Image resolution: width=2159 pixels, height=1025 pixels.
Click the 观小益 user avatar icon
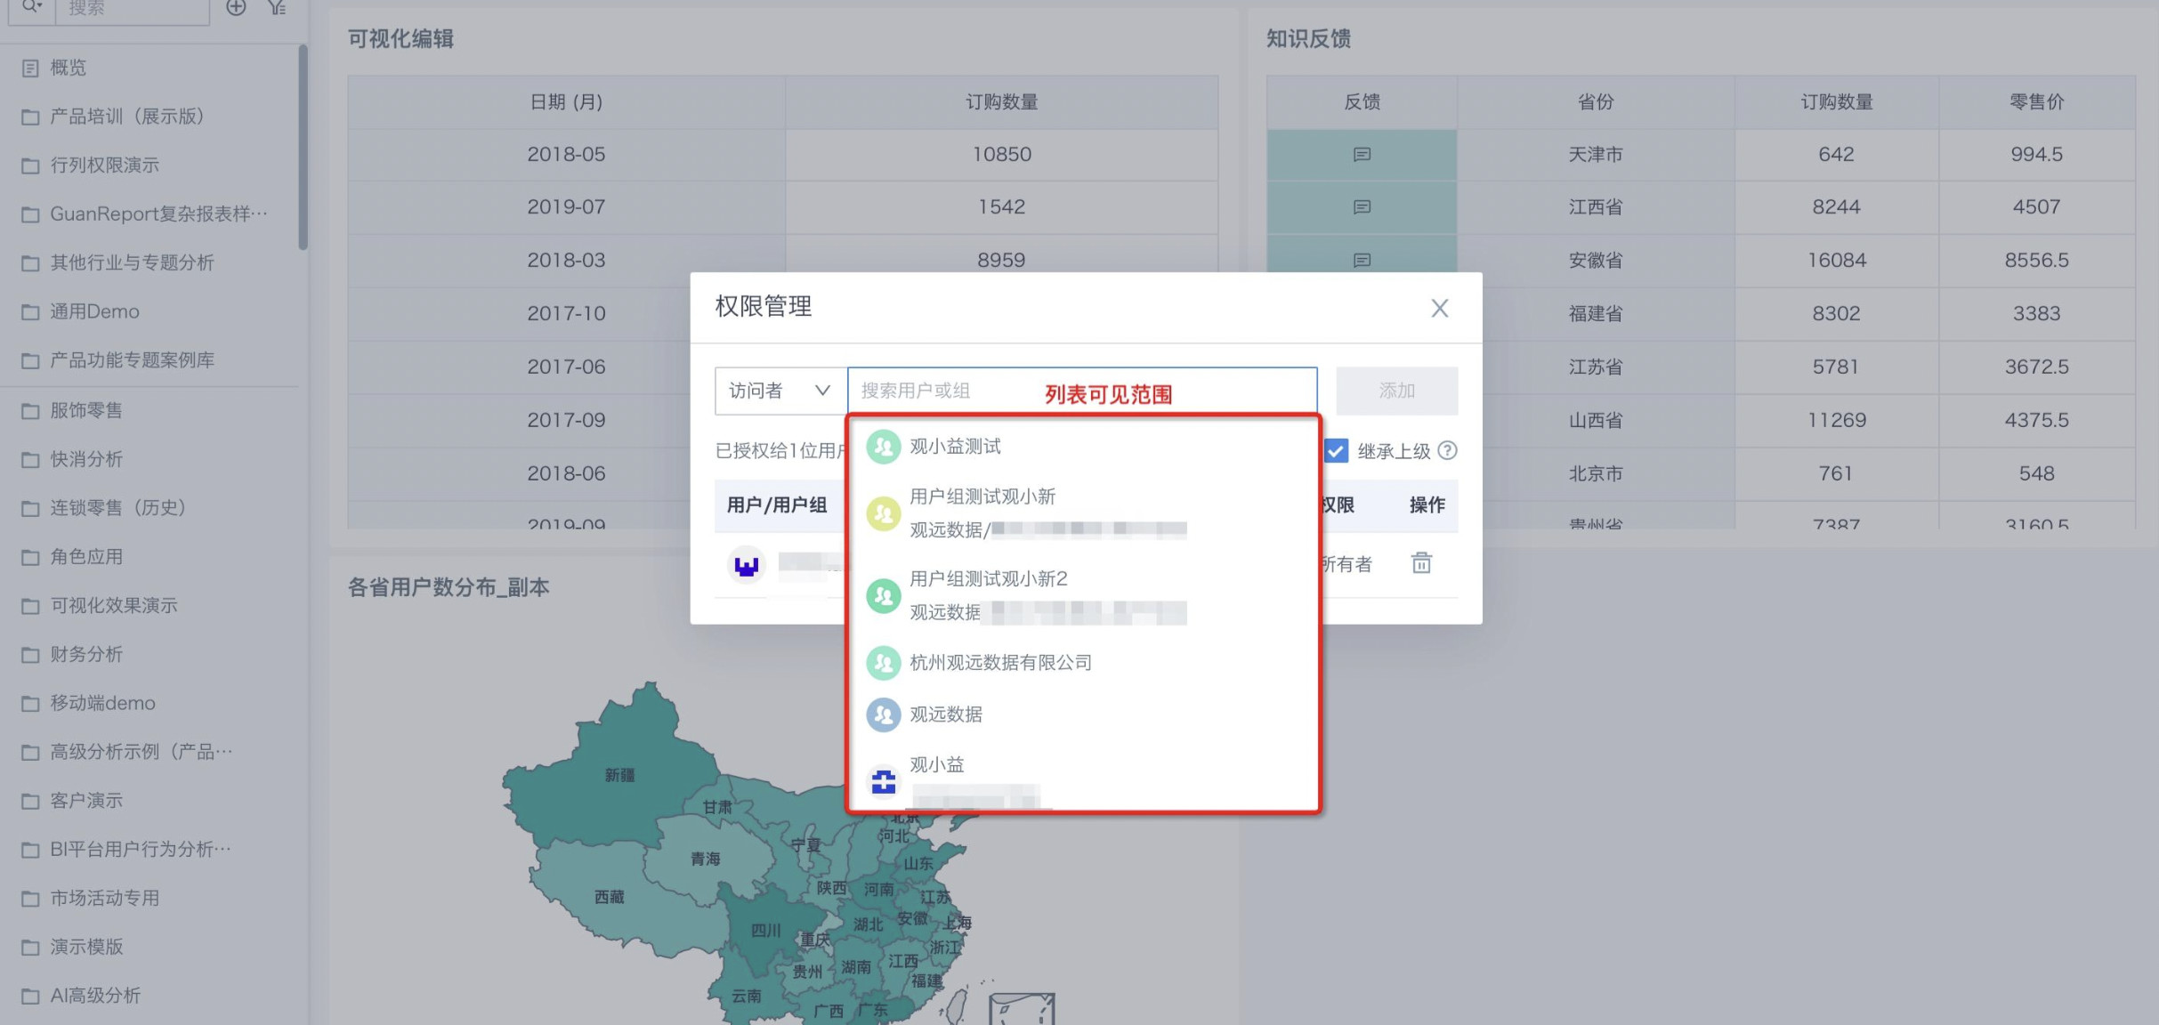click(x=884, y=782)
